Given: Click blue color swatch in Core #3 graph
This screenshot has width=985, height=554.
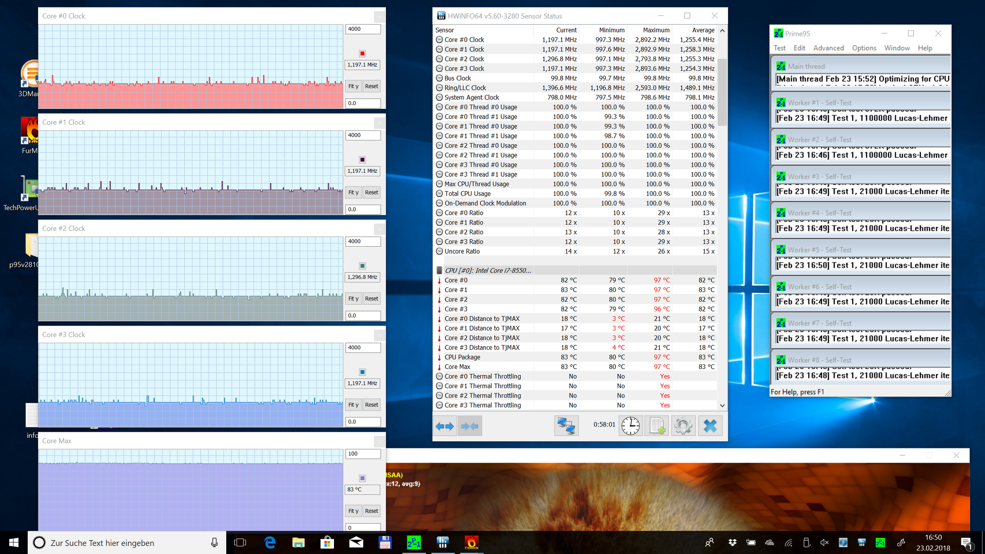Looking at the screenshot, I should pyautogui.click(x=362, y=372).
